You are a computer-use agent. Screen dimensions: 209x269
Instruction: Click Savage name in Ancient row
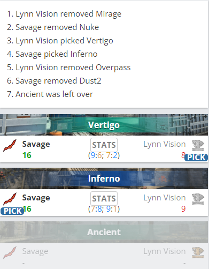click(35, 251)
